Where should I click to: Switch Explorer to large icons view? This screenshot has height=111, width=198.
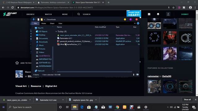pos(137,75)
